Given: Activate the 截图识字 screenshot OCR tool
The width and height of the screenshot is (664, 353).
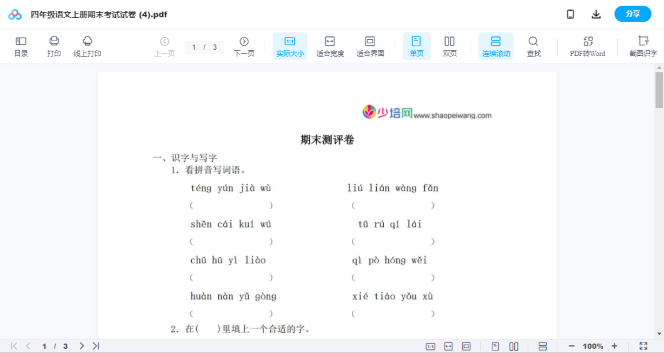Looking at the screenshot, I should click(x=643, y=46).
